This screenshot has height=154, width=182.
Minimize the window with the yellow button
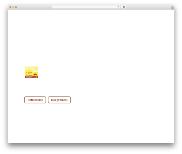(x=13, y=7)
